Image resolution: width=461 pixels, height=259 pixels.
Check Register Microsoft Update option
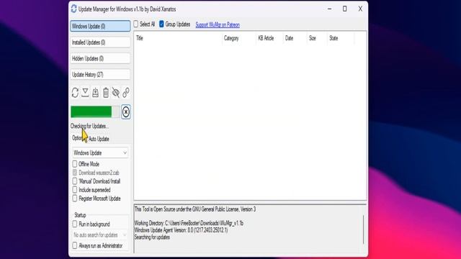pyautogui.click(x=75, y=199)
